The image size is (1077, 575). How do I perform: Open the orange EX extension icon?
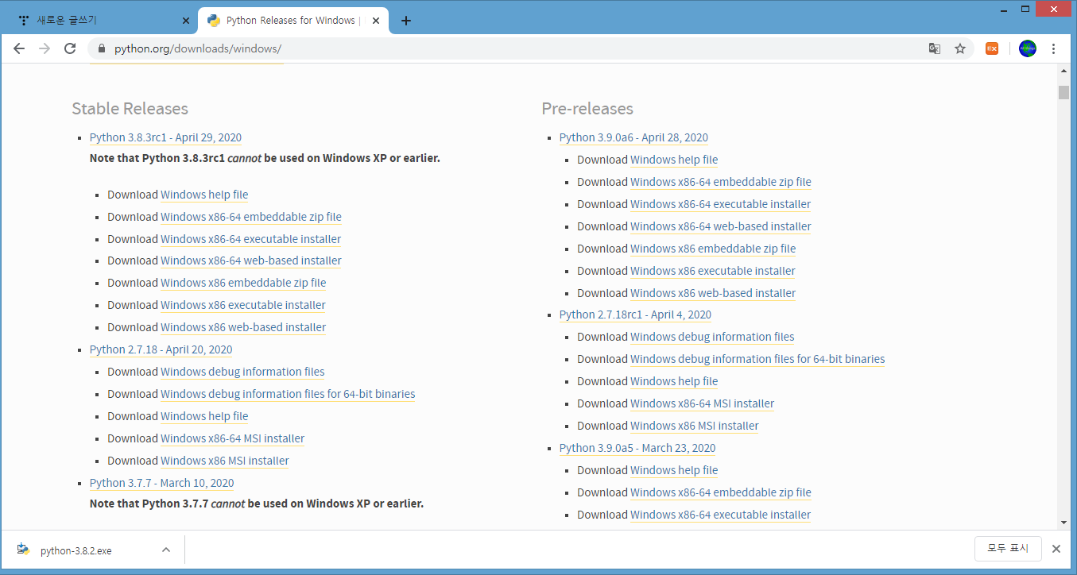point(992,48)
